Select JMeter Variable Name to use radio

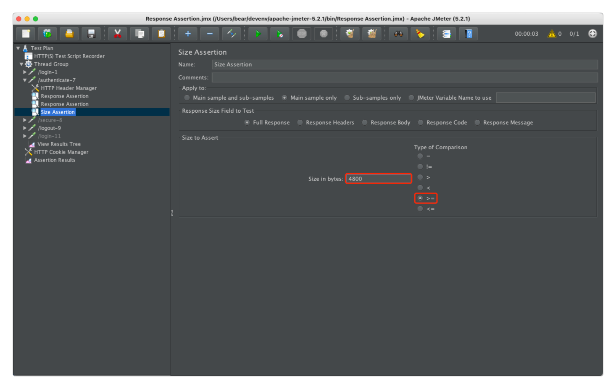[411, 98]
